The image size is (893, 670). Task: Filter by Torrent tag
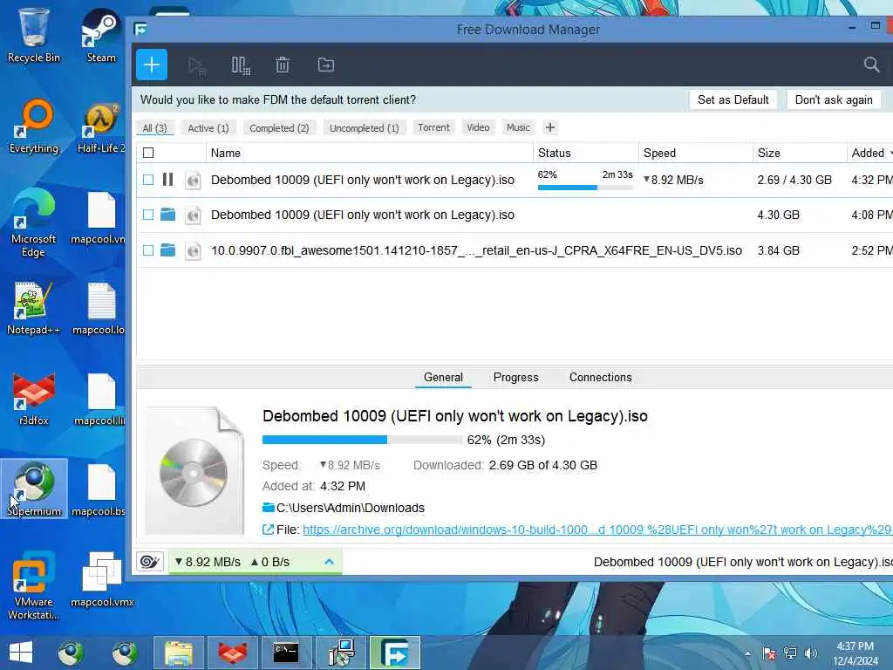pos(434,127)
